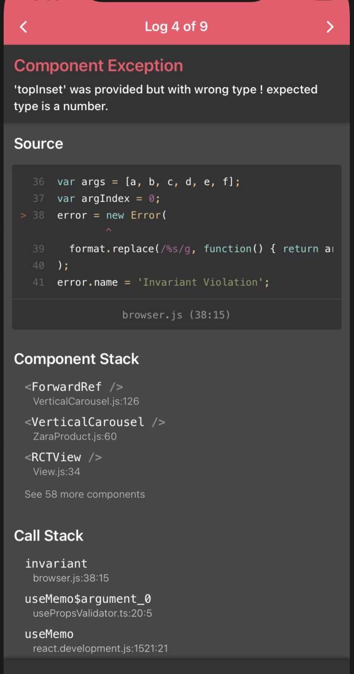Click the Log 4 of 9 header label
Image resolution: width=354 pixels, height=674 pixels.
pos(176,26)
